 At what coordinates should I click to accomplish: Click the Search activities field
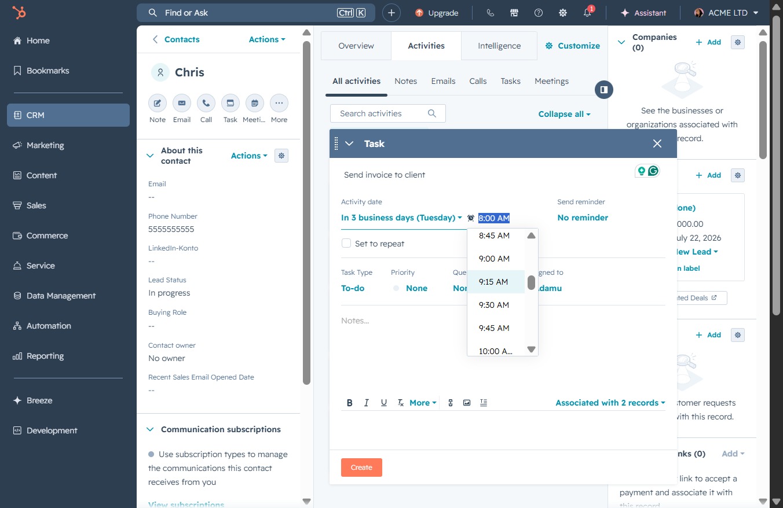(388, 113)
